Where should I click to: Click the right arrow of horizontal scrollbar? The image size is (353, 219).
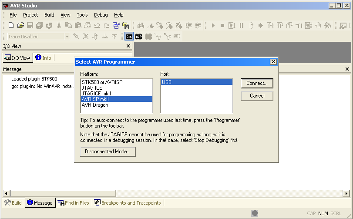[346, 193]
